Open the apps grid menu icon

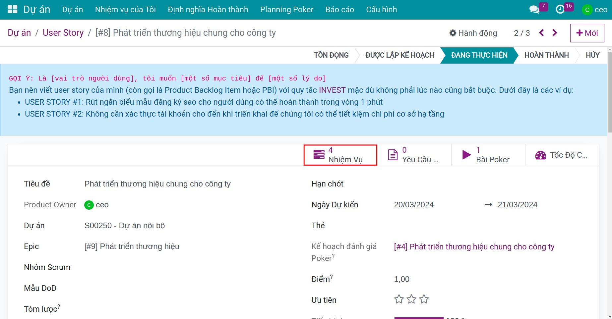(x=12, y=9)
